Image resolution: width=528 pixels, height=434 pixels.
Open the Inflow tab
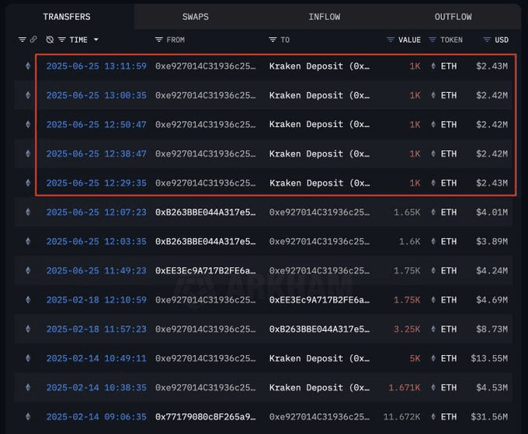[324, 16]
